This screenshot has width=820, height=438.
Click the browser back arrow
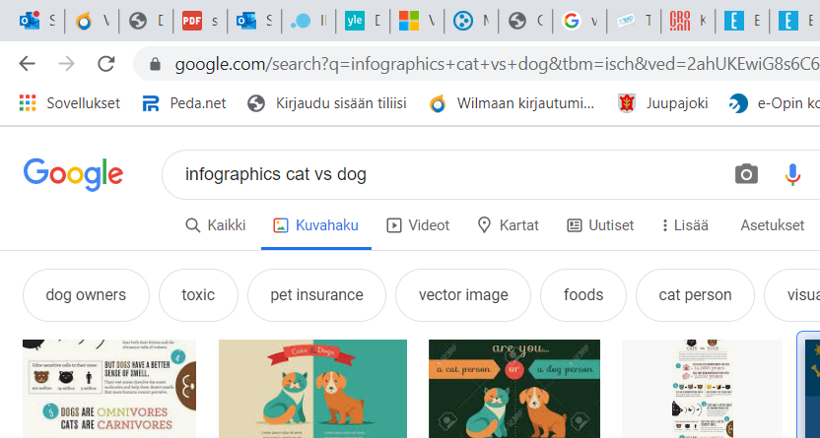tap(27, 64)
